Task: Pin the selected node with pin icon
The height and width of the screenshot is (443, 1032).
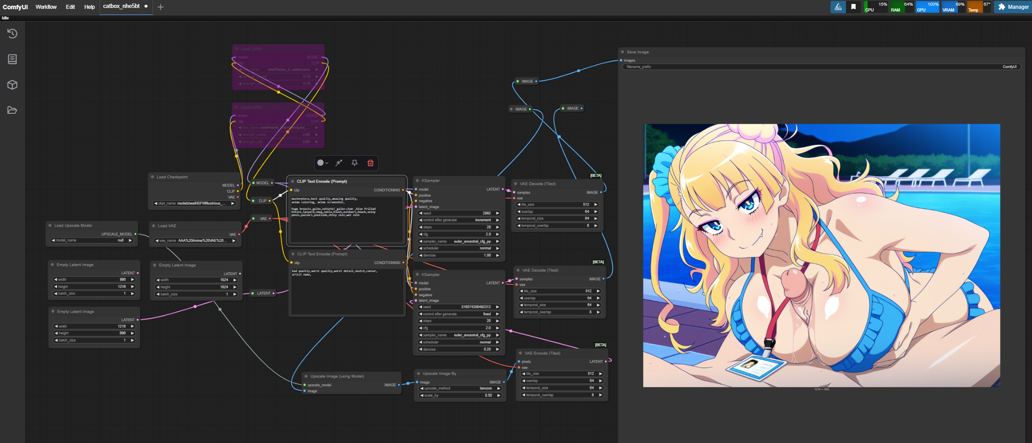Action: click(354, 163)
